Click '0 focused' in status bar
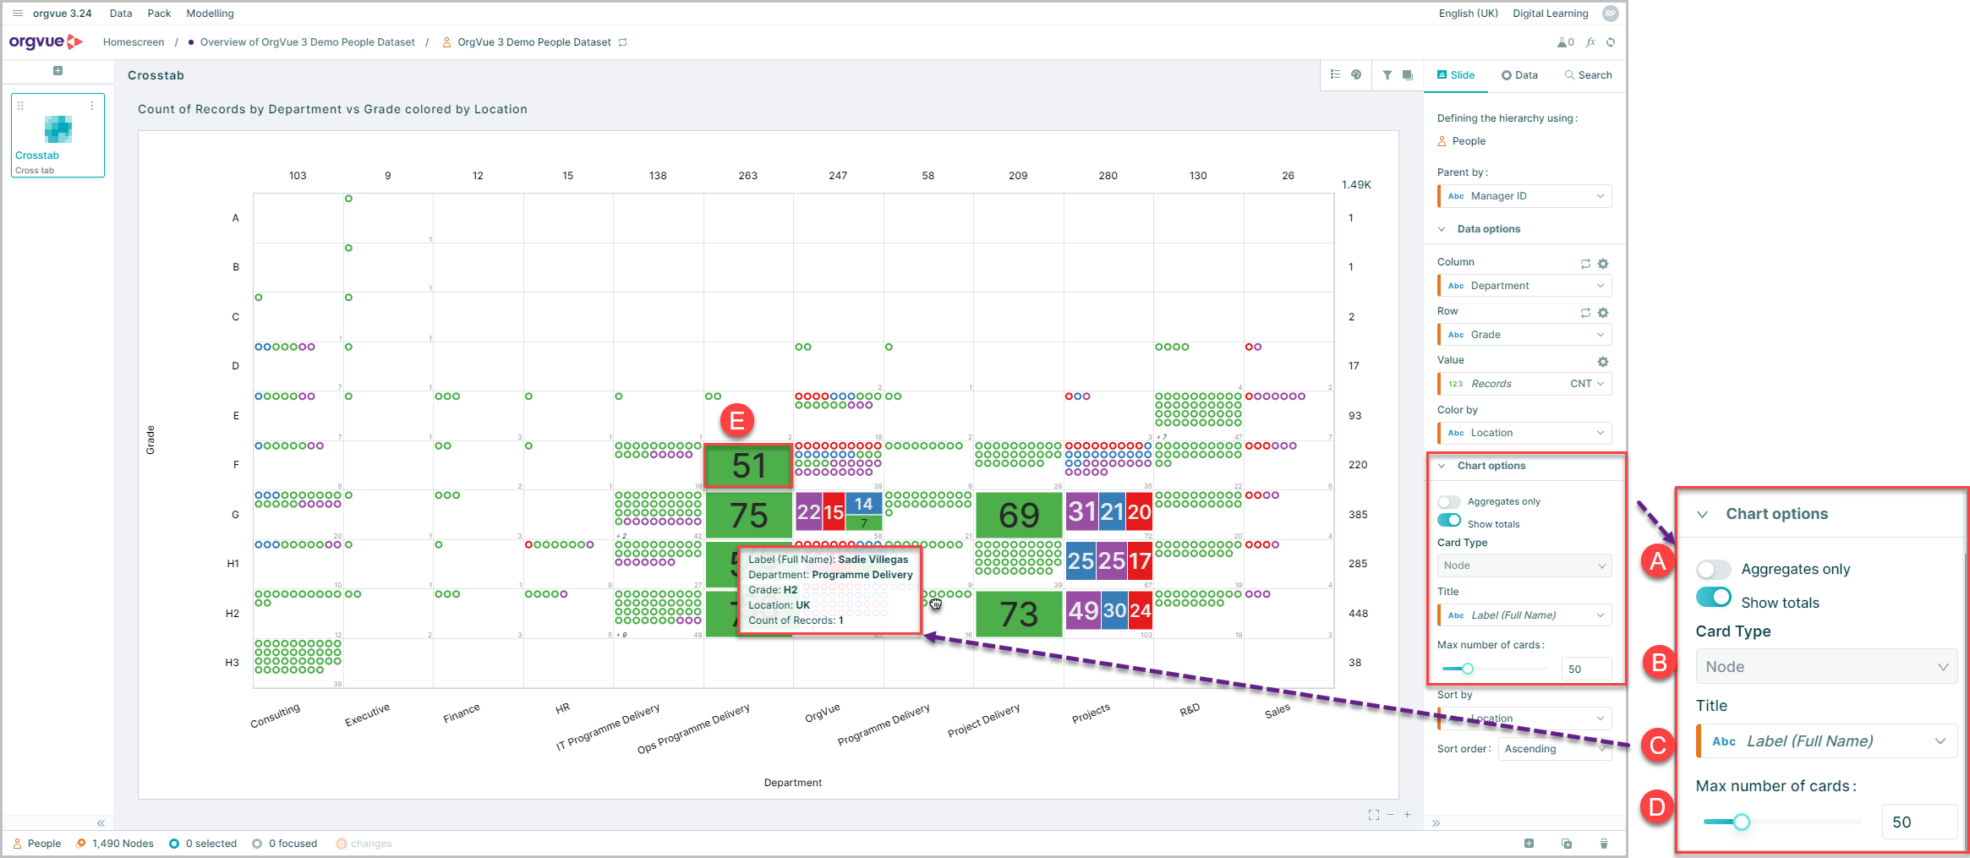1970x858 pixels. 293,844
